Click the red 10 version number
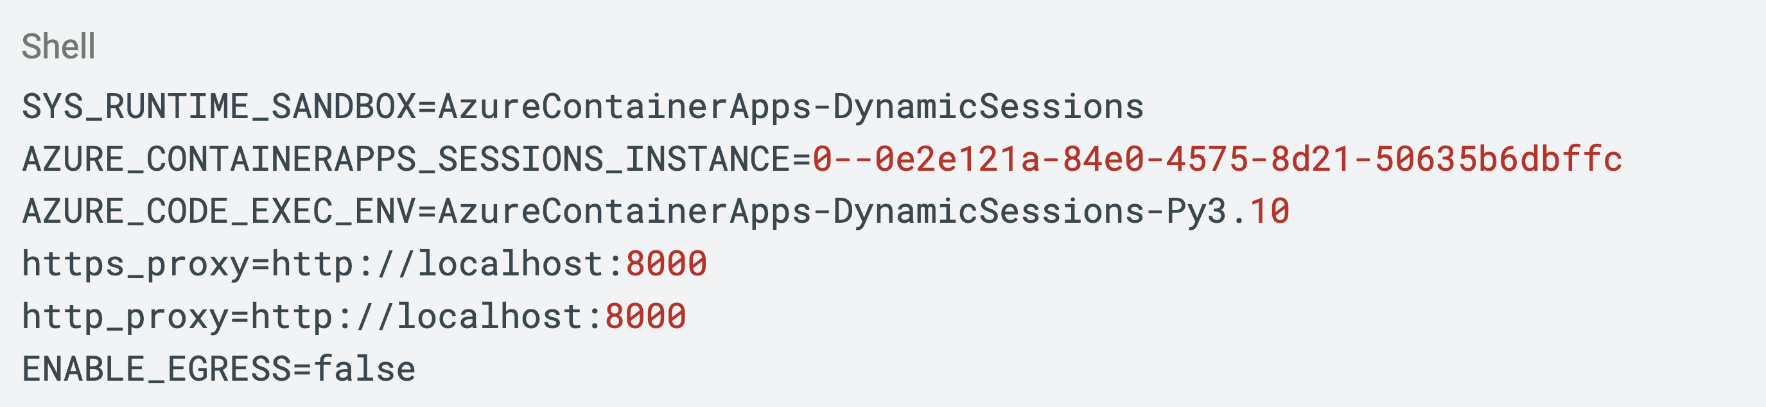The height and width of the screenshot is (407, 1766). [x=1270, y=211]
